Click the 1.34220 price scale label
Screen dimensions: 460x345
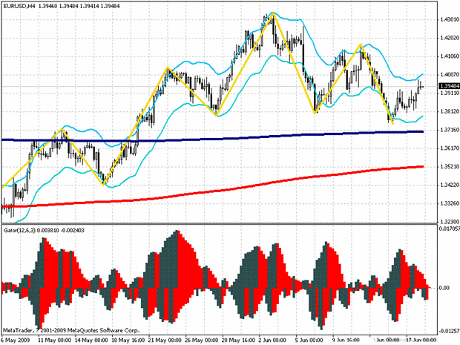[x=450, y=185]
